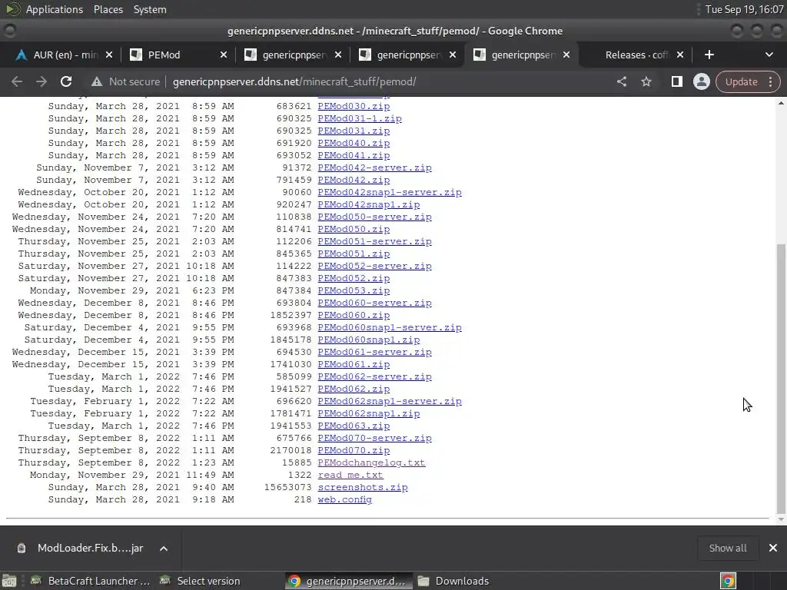Close the active genericpnpserver tab
Viewport: 787px width, 590px height.
point(566,55)
